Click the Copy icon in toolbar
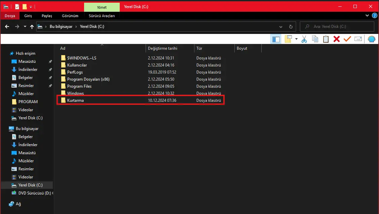 pyautogui.click(x=315, y=39)
